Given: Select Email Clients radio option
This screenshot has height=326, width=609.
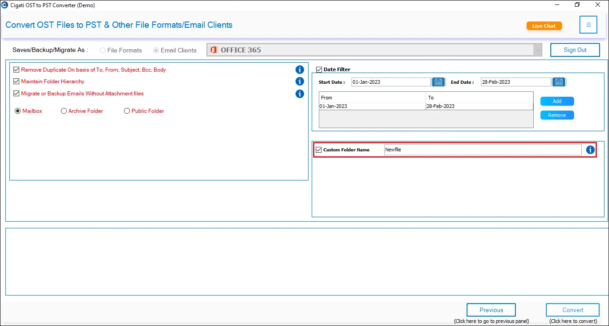Looking at the screenshot, I should coord(156,50).
